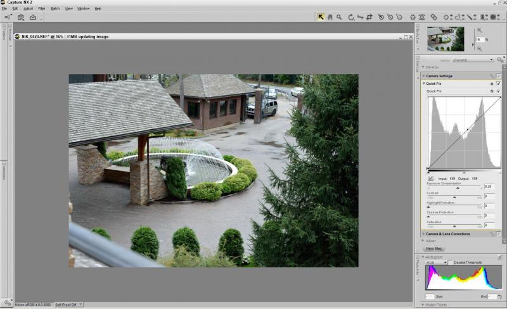Image resolution: width=507 pixels, height=309 pixels.
Task: Select the Fill/Remove tool
Action: [495, 17]
